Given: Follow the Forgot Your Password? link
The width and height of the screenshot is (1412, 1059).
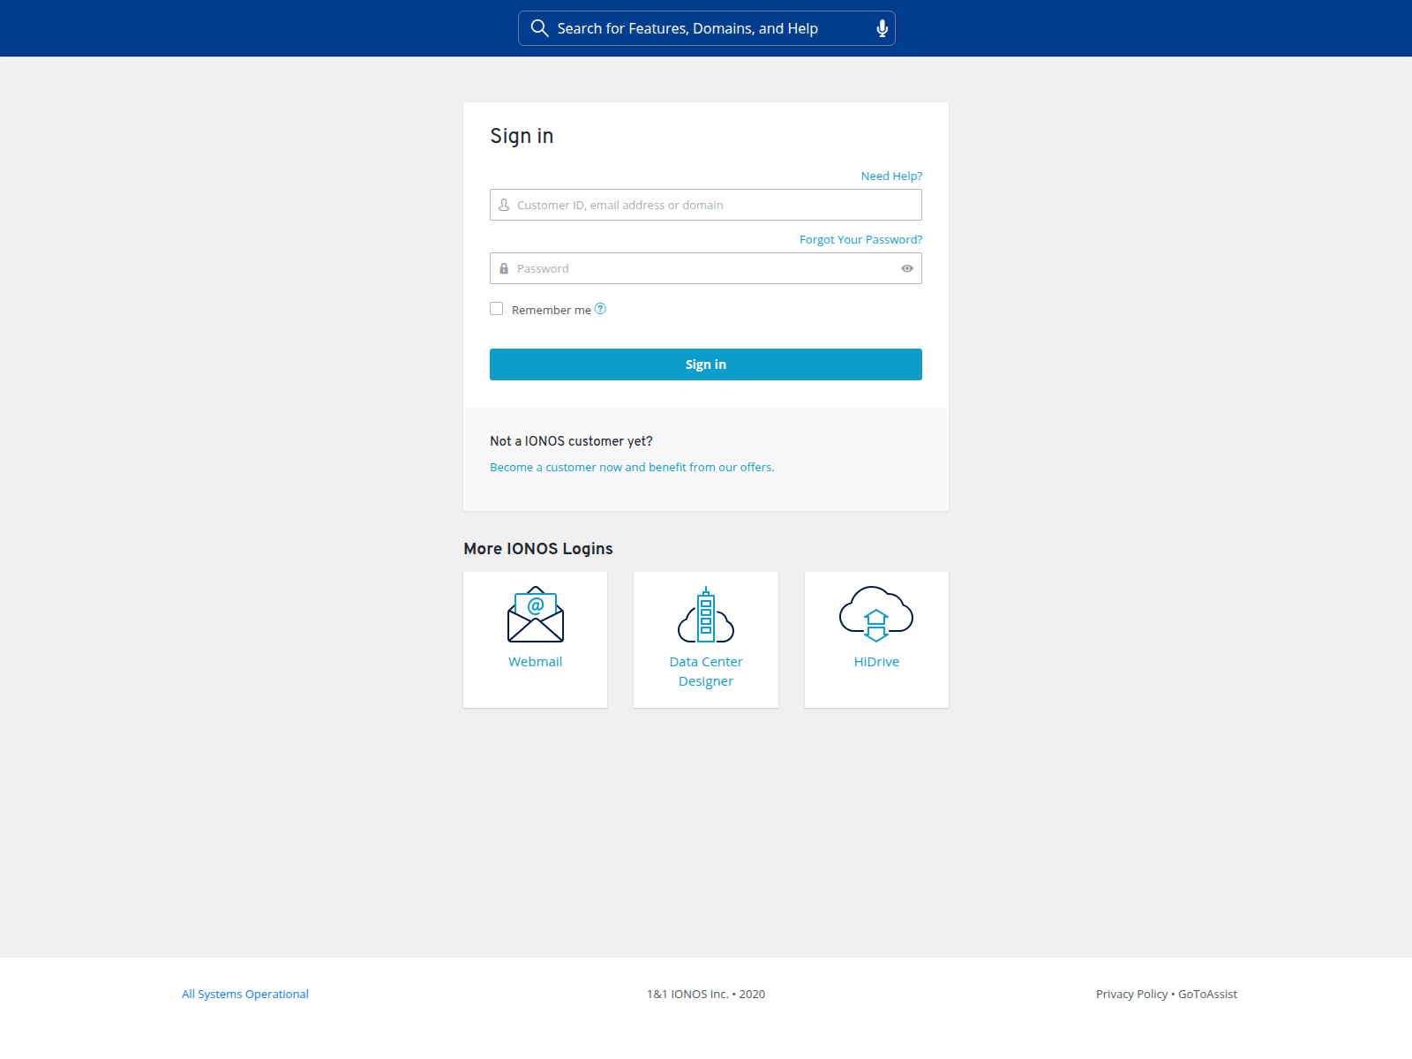Looking at the screenshot, I should (x=860, y=240).
